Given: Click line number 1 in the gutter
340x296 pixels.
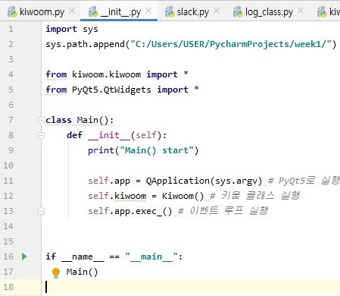Looking at the screenshot, I should pos(11,29).
